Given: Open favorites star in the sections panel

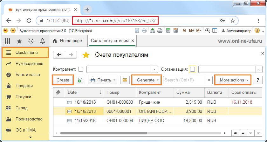Looking at the screenshot, I should pyautogui.click(x=19, y=41).
